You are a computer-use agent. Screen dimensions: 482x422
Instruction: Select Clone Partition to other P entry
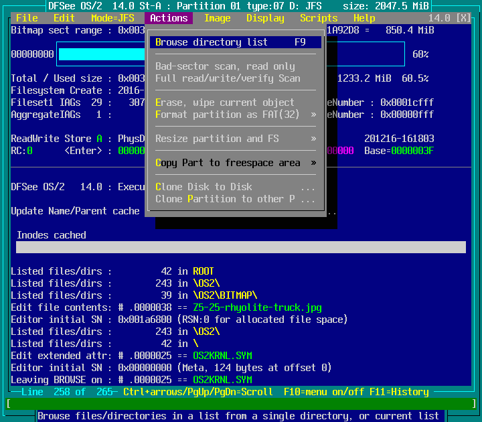pos(236,199)
